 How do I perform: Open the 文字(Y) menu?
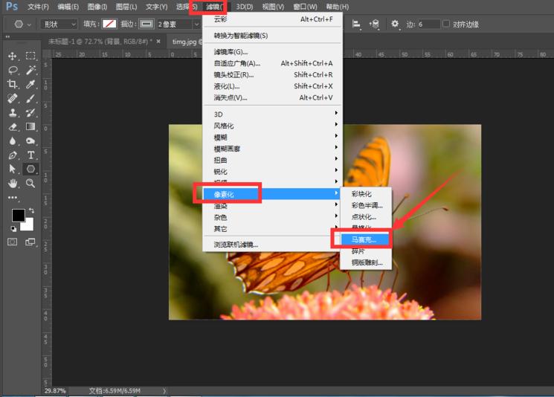pyautogui.click(x=156, y=7)
